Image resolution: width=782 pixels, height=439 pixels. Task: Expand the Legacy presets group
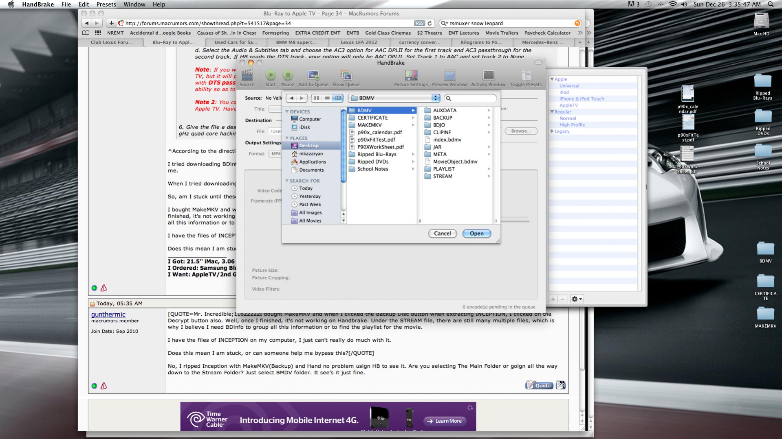[x=552, y=131]
